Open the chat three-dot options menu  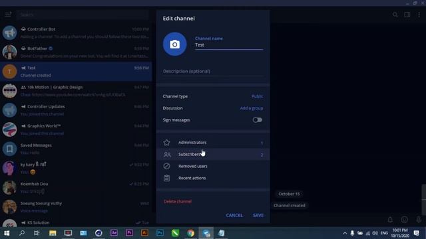tap(419, 15)
